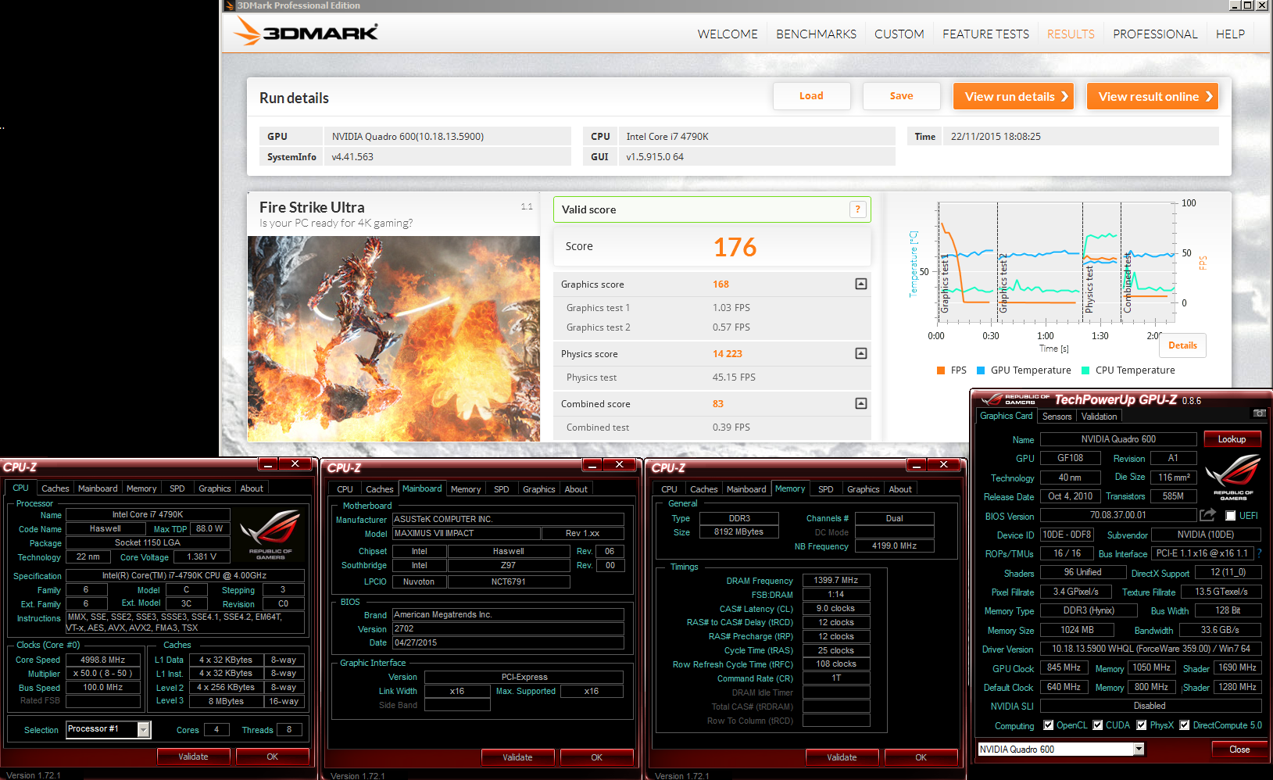The height and width of the screenshot is (780, 1273).
Task: Click the Save button in Run details
Action: coord(901,96)
